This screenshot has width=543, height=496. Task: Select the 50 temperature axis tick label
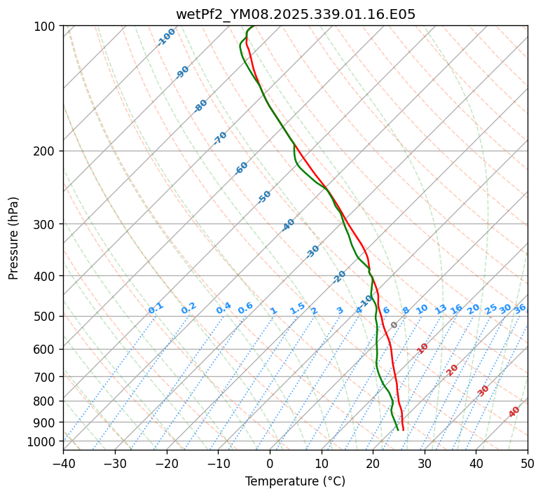528,464
